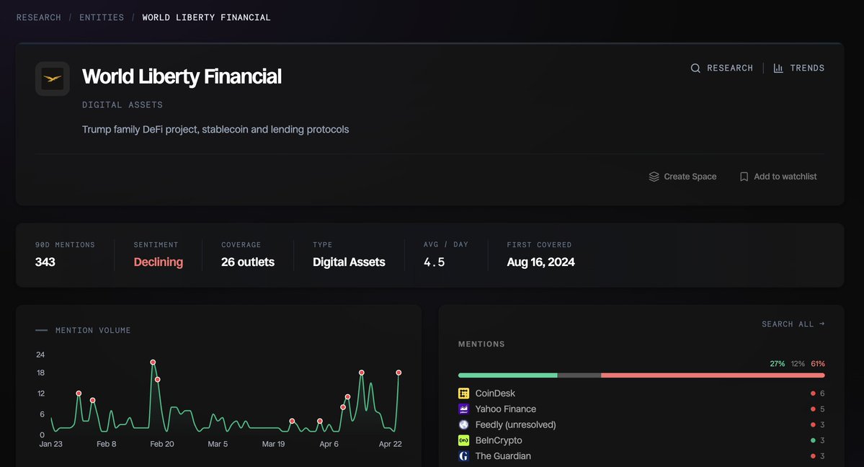Open The Guardian mentions row
Viewport: 864px width, 467px height.
641,456
